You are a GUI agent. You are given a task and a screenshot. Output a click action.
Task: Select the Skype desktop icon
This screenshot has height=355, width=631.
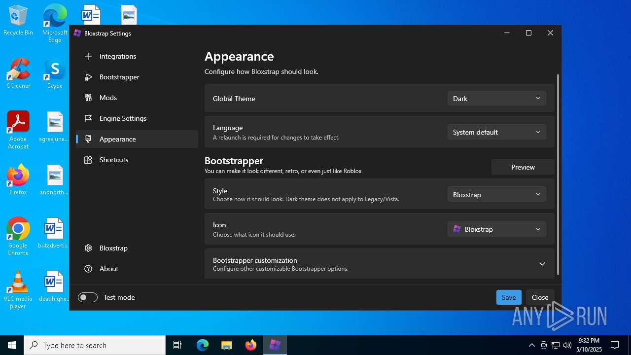pyautogui.click(x=55, y=73)
